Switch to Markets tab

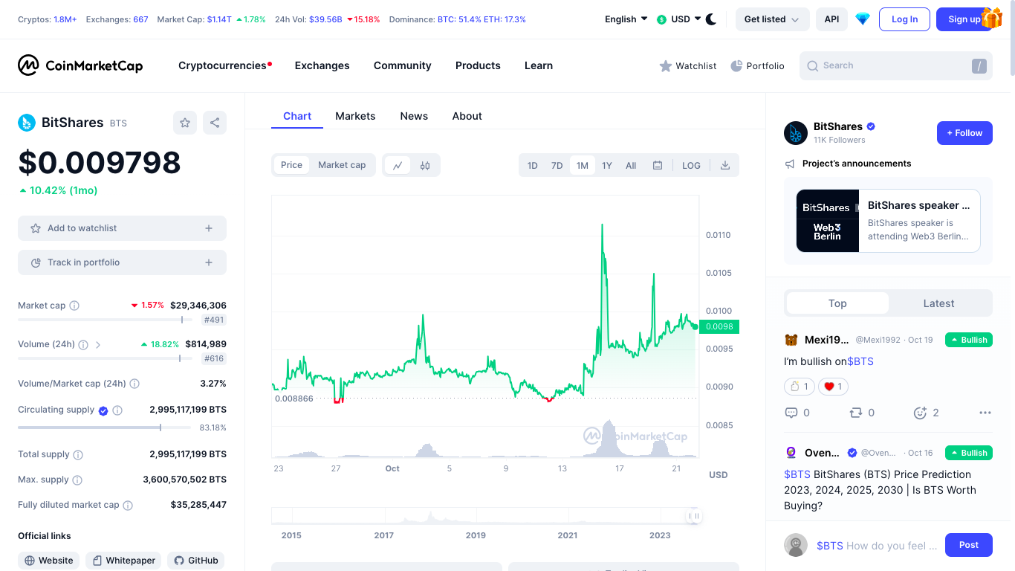coord(355,116)
